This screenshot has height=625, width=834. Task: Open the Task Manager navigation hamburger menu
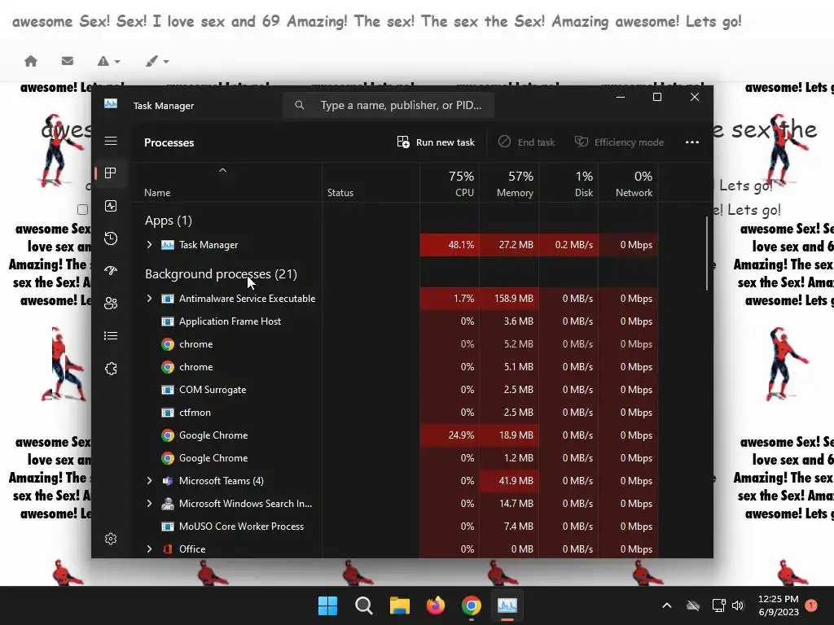click(111, 141)
